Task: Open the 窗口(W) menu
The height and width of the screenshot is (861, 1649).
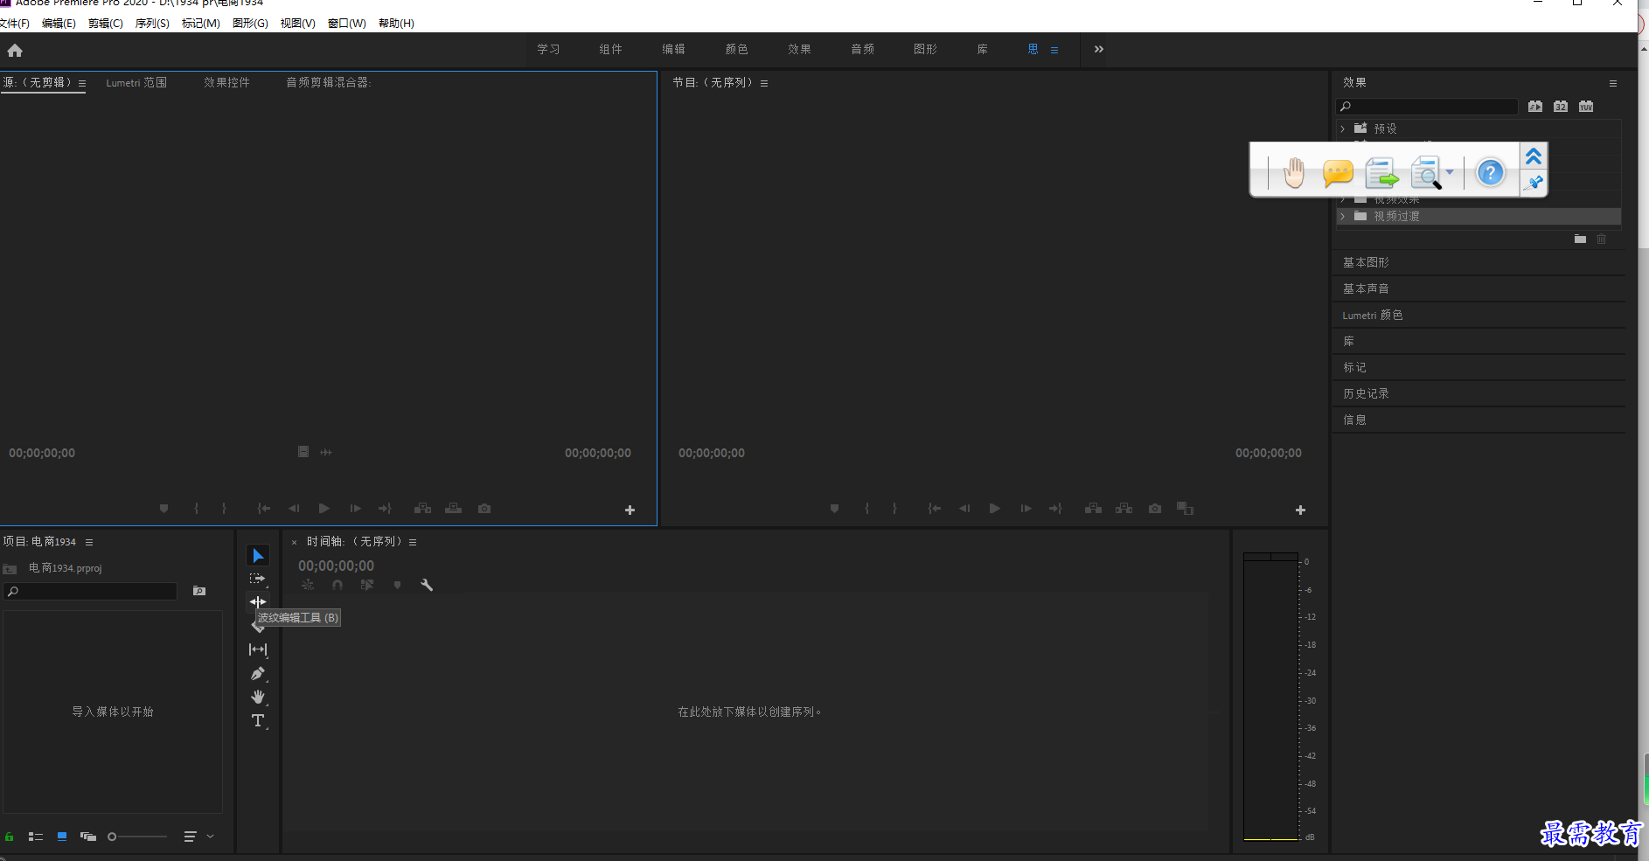Action: (x=347, y=24)
